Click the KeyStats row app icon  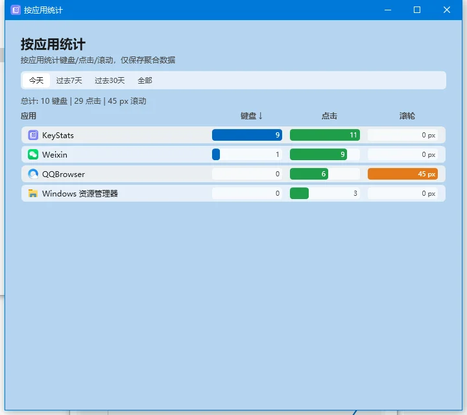pyautogui.click(x=33, y=135)
